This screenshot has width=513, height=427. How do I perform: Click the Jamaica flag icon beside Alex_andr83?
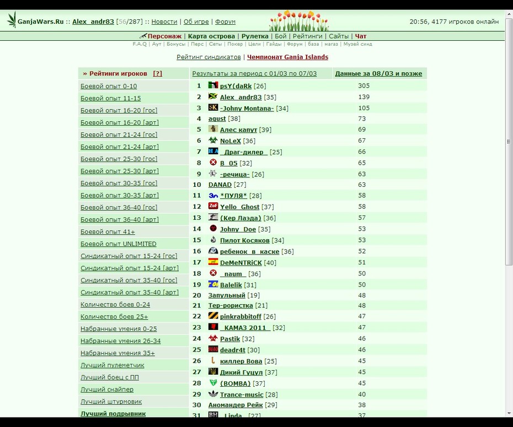coord(213,96)
